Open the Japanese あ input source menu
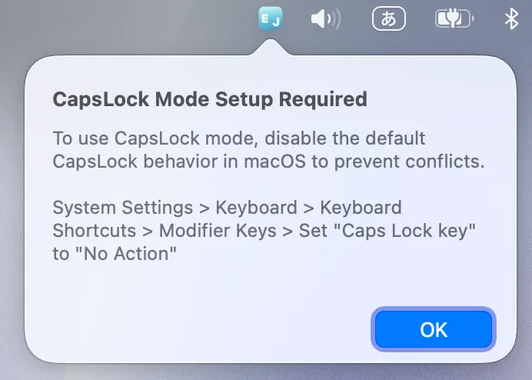Screen dimensions: 532x380 [x=388, y=18]
